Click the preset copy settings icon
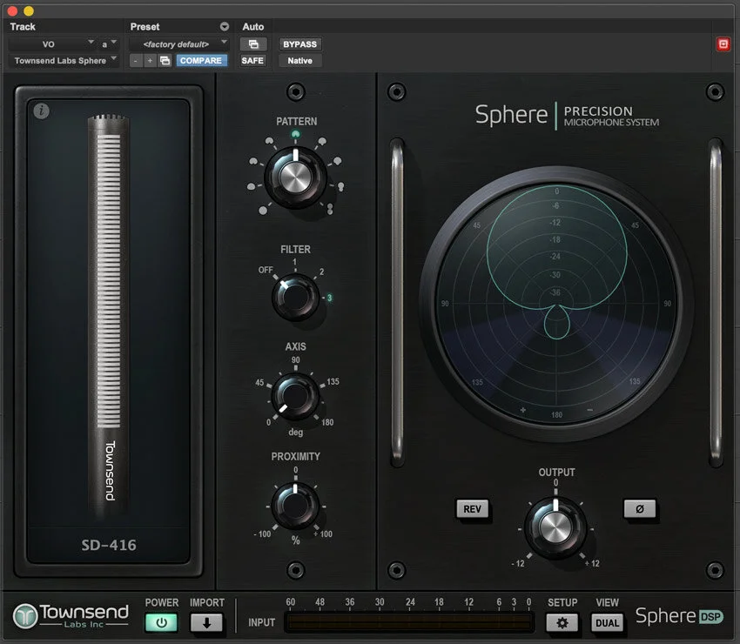This screenshot has width=740, height=644. click(x=165, y=60)
